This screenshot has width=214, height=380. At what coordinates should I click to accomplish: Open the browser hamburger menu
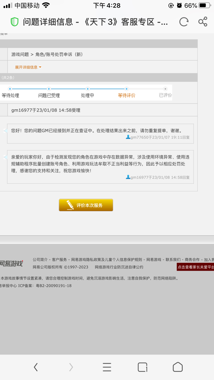(x=107, y=367)
